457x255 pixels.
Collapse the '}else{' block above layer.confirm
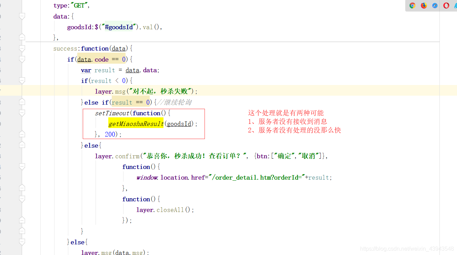pyautogui.click(x=22, y=145)
